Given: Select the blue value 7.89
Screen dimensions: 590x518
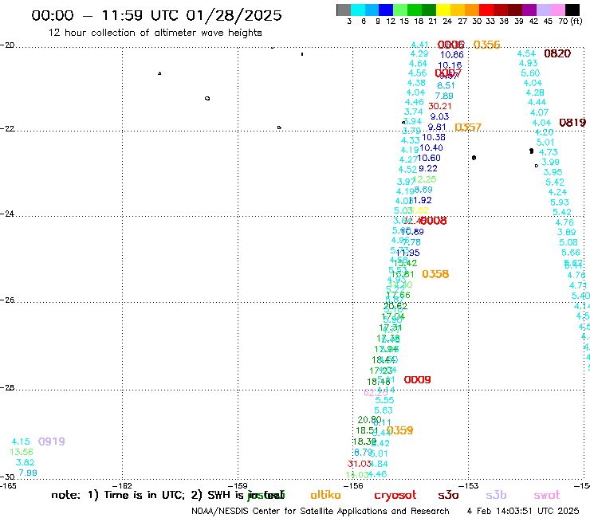Looking at the screenshot, I should (444, 96).
